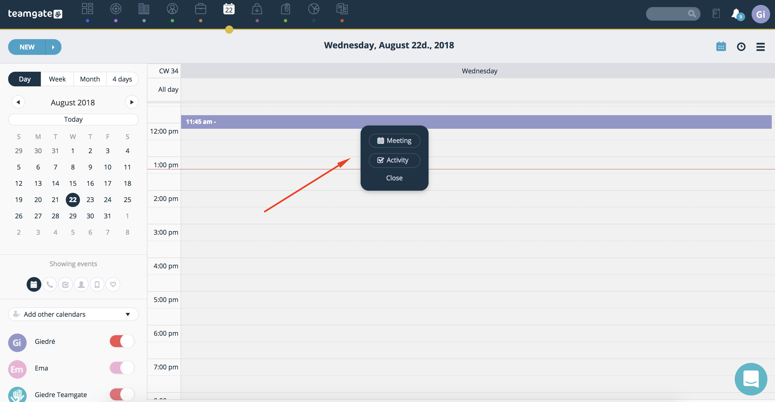Open the Deals briefcase icon
The width and height of the screenshot is (775, 402).
point(201,9)
